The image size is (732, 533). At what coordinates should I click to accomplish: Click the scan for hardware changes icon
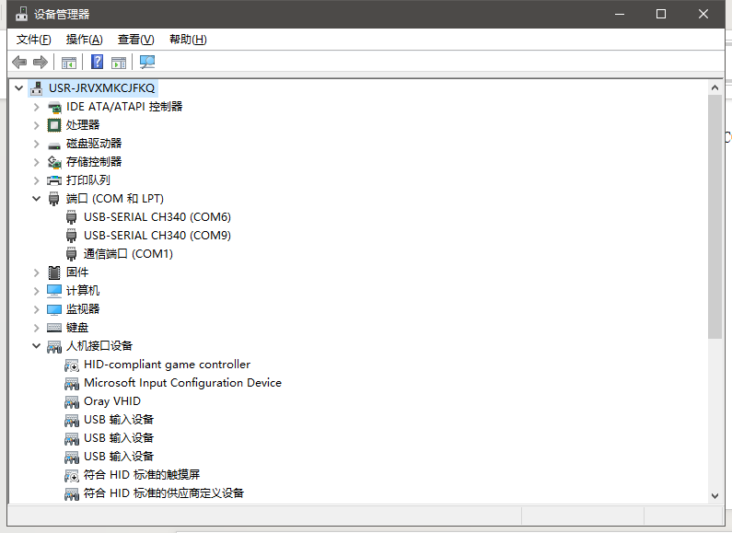coord(146,62)
